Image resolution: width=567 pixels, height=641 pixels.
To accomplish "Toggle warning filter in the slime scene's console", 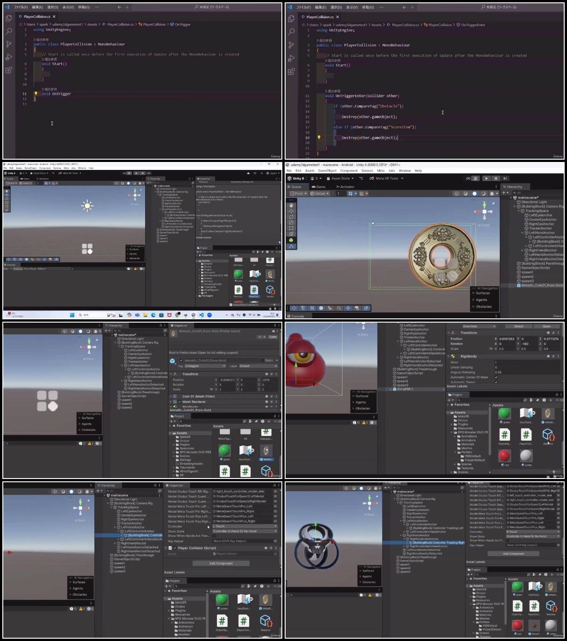I will tap(364, 423).
